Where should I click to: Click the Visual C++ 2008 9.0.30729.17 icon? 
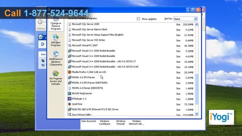(70, 61)
